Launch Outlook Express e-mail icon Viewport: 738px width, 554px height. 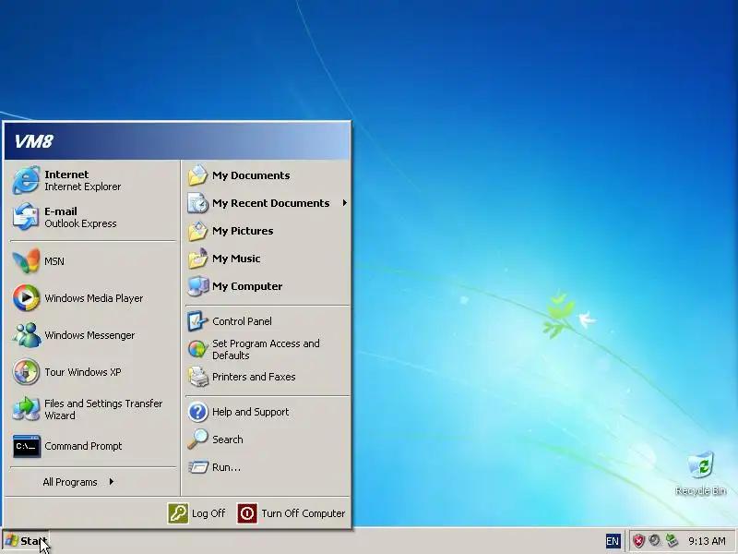tap(26, 217)
